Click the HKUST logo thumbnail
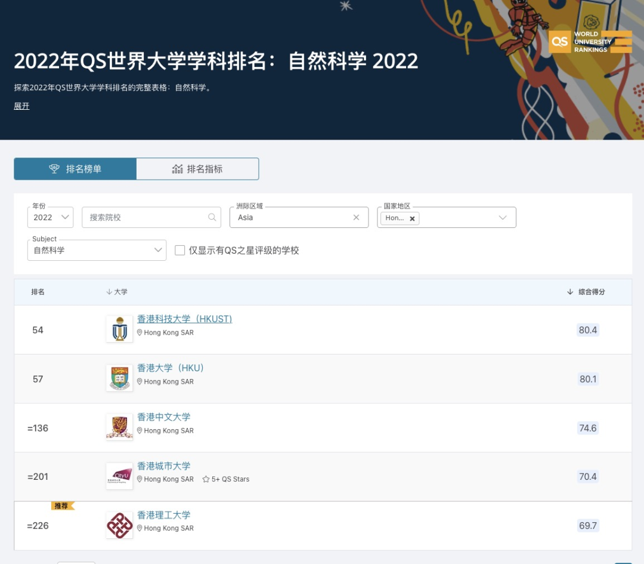 [119, 329]
